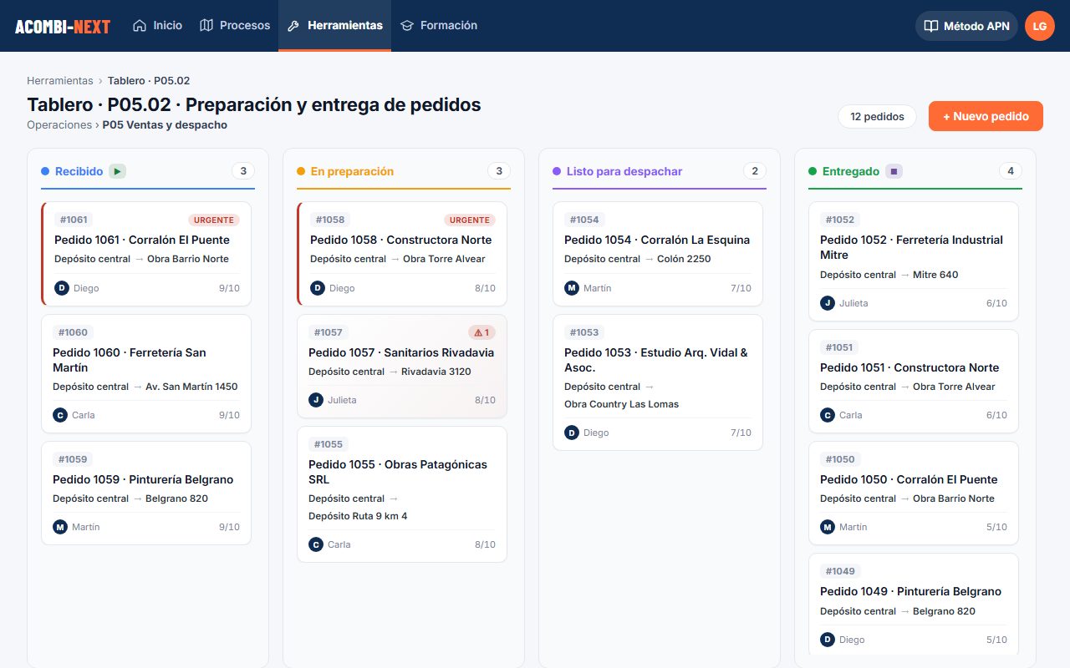Open the Método APN button
Image resolution: width=1070 pixels, height=668 pixels.
(966, 26)
